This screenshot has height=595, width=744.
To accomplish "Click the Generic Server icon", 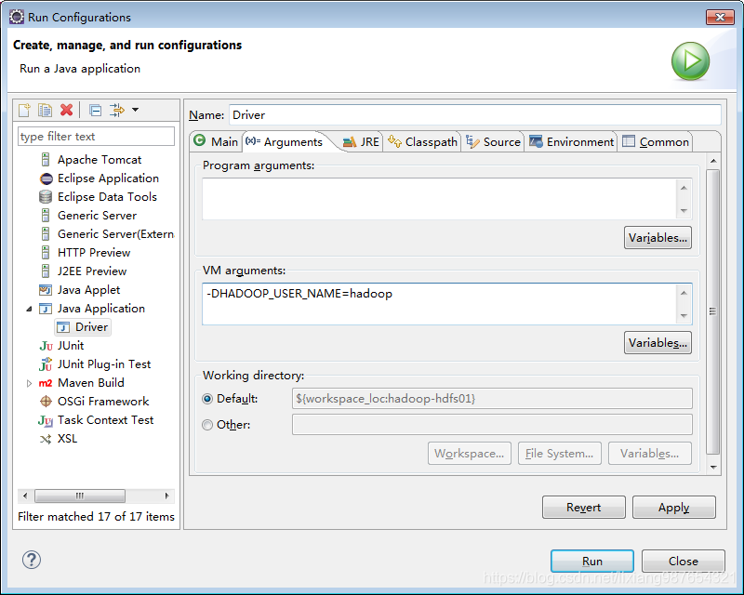I will (46, 216).
